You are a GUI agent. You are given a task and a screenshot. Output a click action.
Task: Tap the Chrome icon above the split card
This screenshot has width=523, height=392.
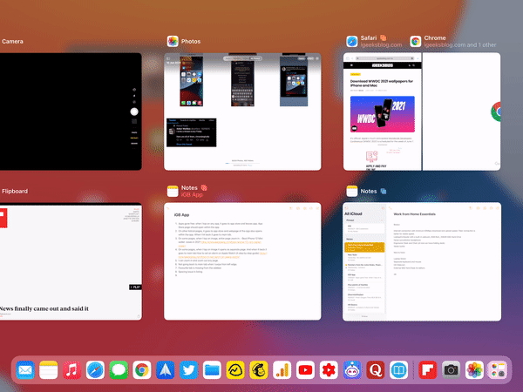click(416, 41)
